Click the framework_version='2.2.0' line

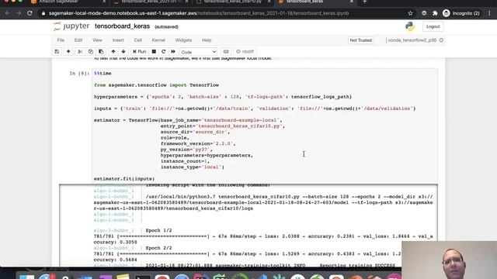pyautogui.click(x=198, y=143)
